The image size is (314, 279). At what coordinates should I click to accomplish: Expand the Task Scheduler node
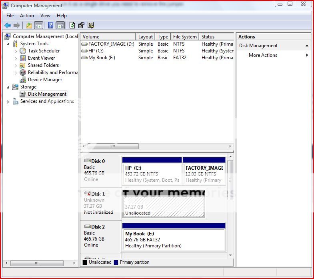[16, 51]
